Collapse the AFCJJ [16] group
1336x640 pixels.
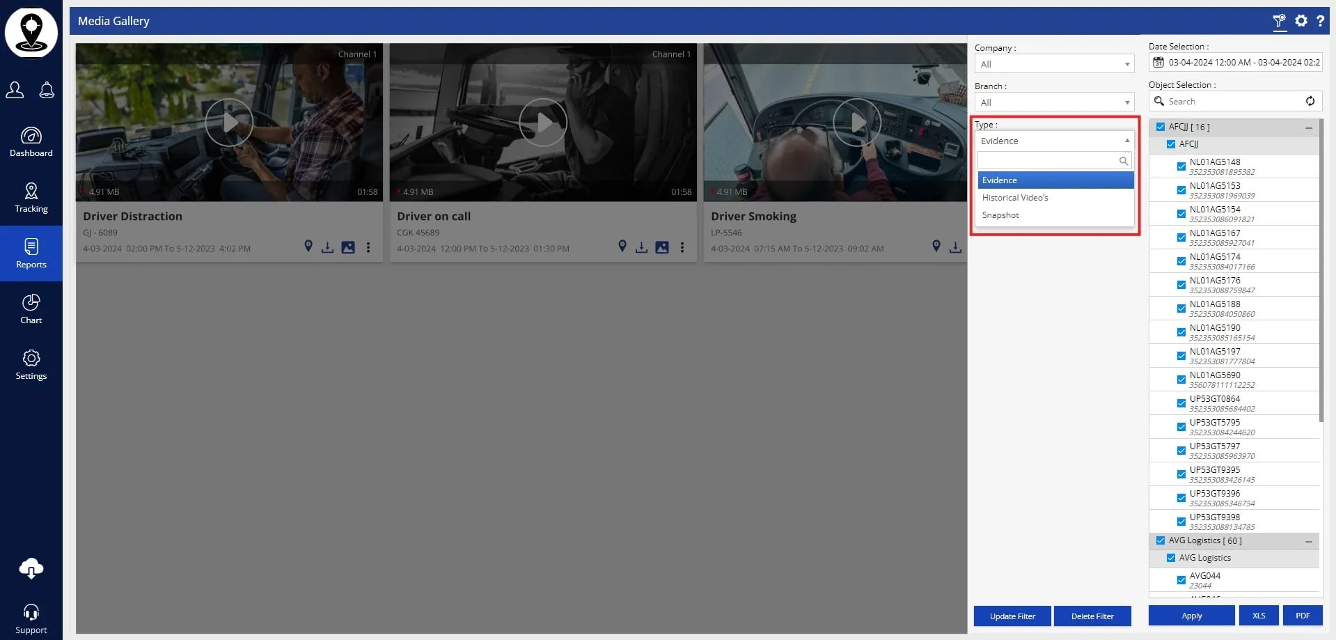(x=1308, y=127)
